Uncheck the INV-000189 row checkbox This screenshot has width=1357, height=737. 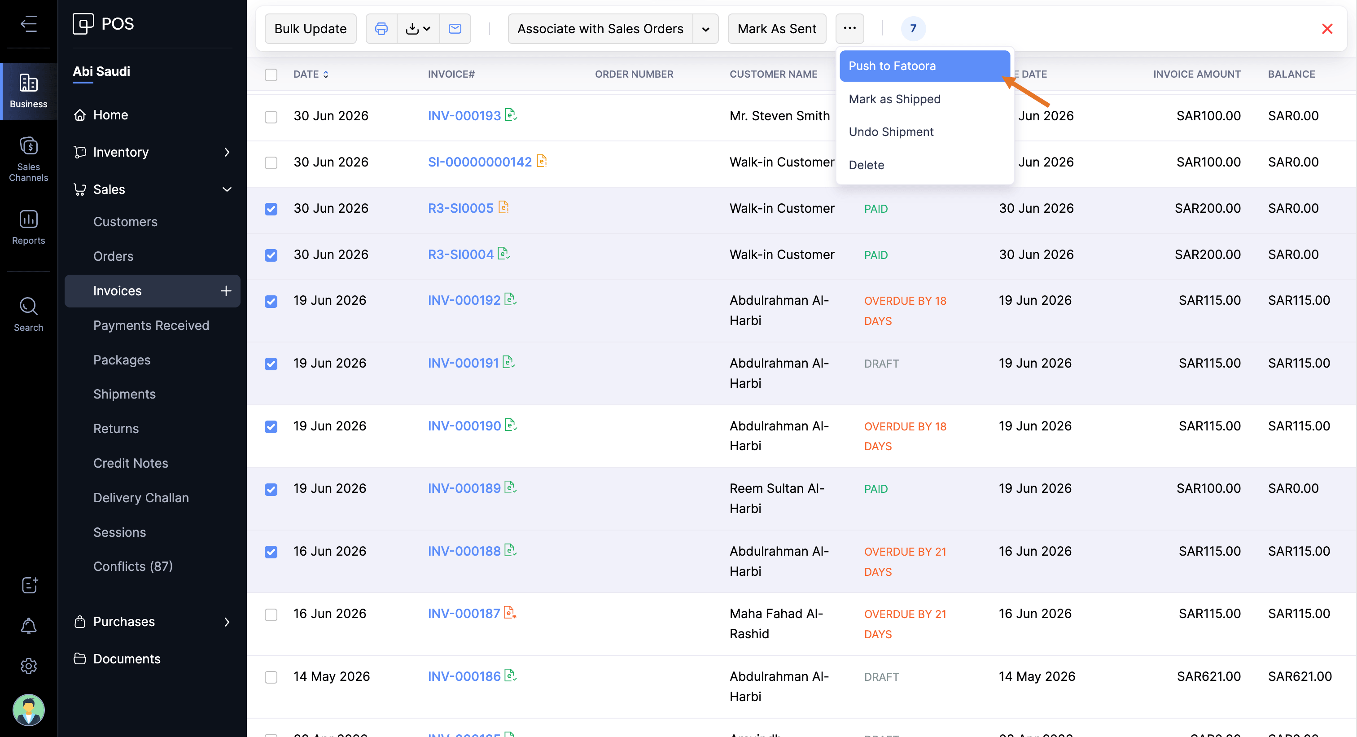tap(271, 489)
